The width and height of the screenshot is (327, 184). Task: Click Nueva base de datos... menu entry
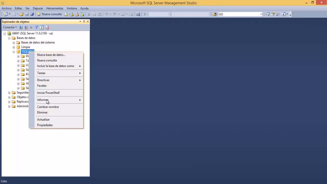51,55
